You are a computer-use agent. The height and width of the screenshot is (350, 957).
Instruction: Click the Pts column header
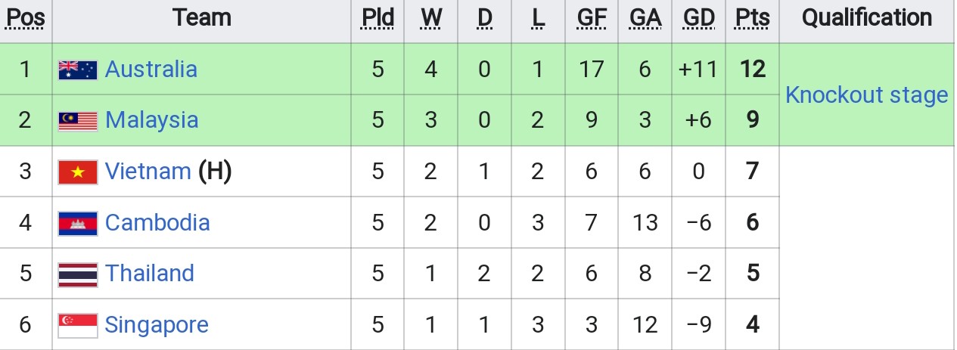[x=752, y=18]
